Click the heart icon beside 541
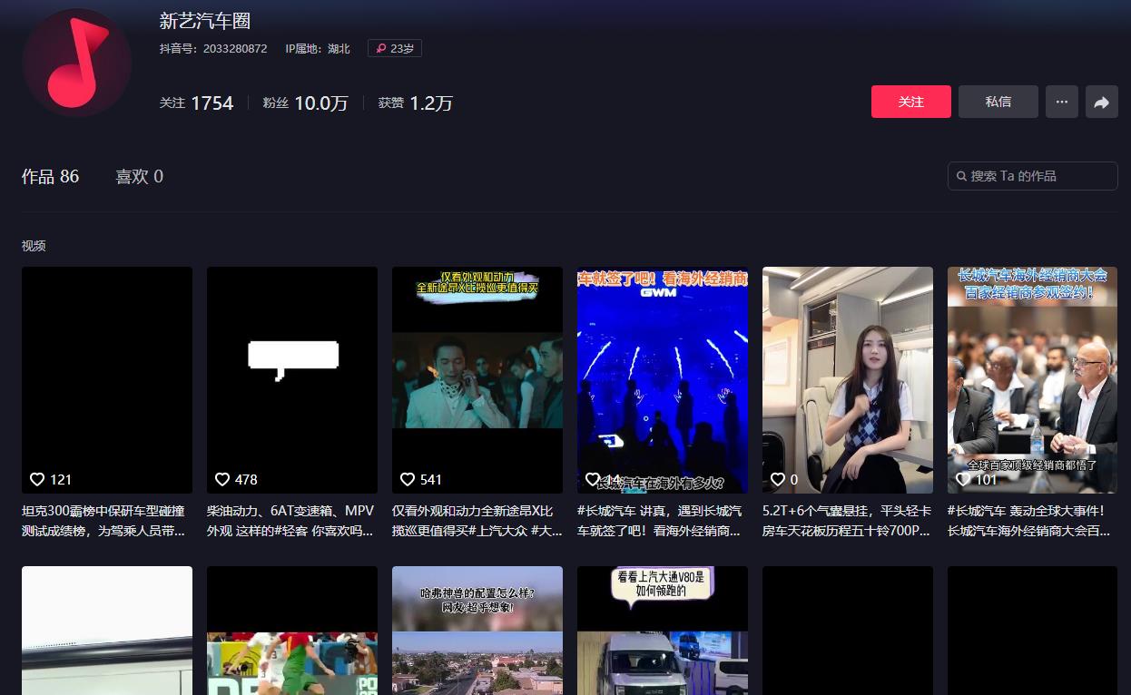Viewport: 1131px width, 695px height. 408,479
